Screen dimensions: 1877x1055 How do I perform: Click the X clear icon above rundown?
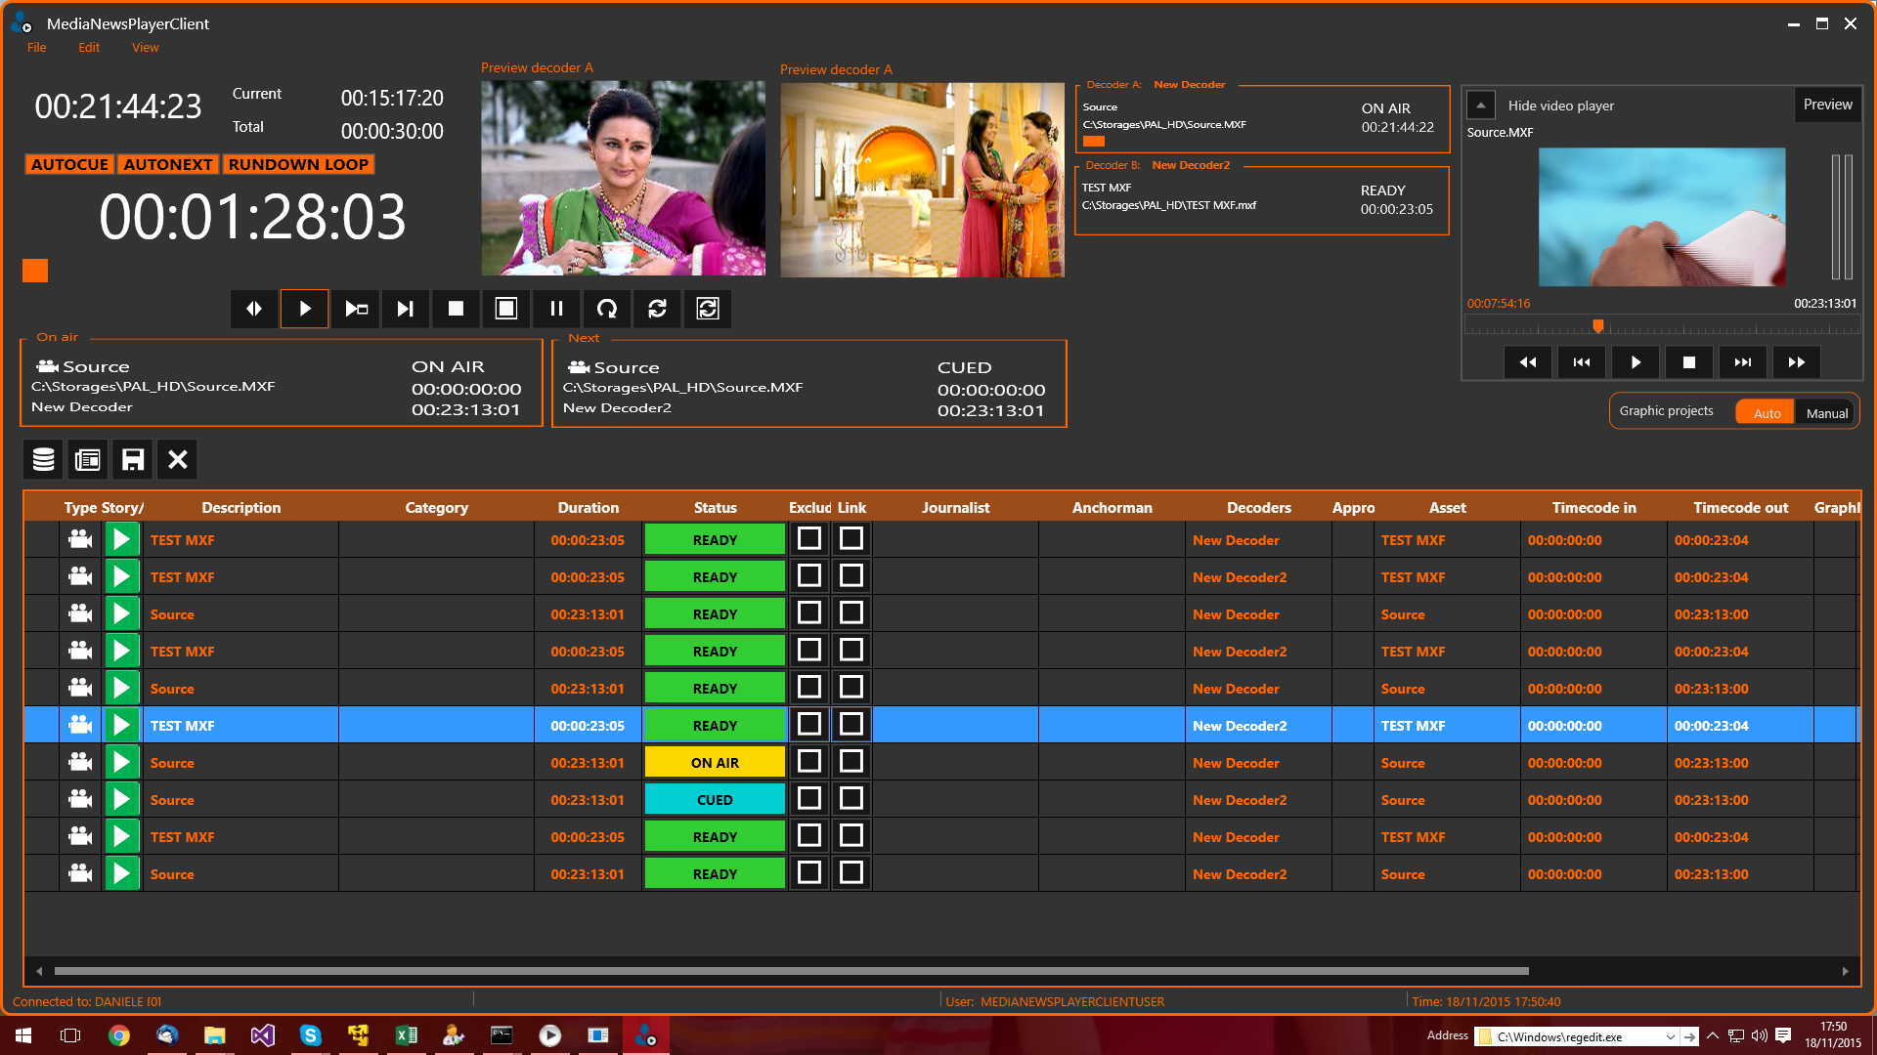tap(177, 459)
